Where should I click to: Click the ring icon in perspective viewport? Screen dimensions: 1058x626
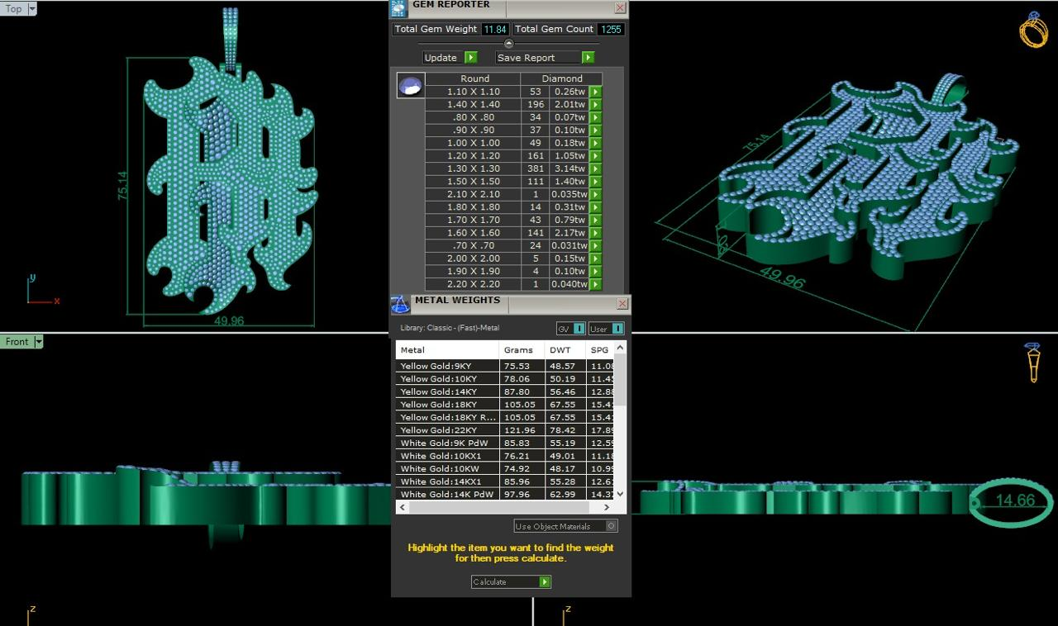[x=1032, y=29]
